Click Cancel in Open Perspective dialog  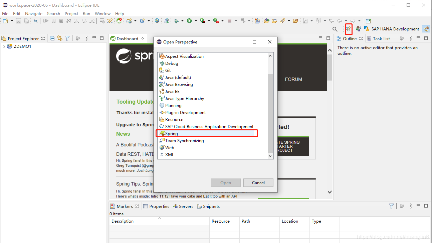point(258,183)
